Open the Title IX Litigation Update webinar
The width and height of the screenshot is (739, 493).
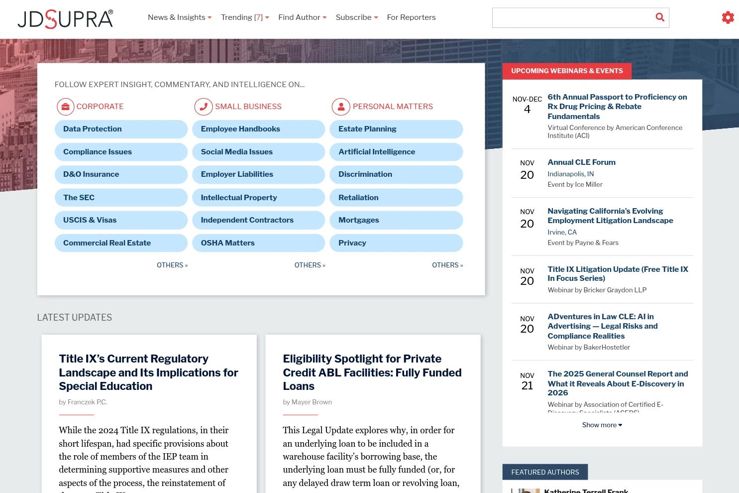tap(618, 274)
